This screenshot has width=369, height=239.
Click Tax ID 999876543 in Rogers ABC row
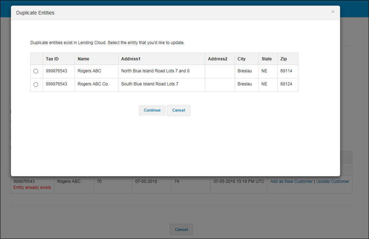click(x=57, y=71)
